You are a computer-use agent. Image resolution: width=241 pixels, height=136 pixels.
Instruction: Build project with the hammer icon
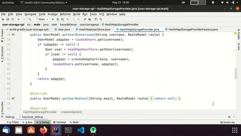(x=30, y=19)
